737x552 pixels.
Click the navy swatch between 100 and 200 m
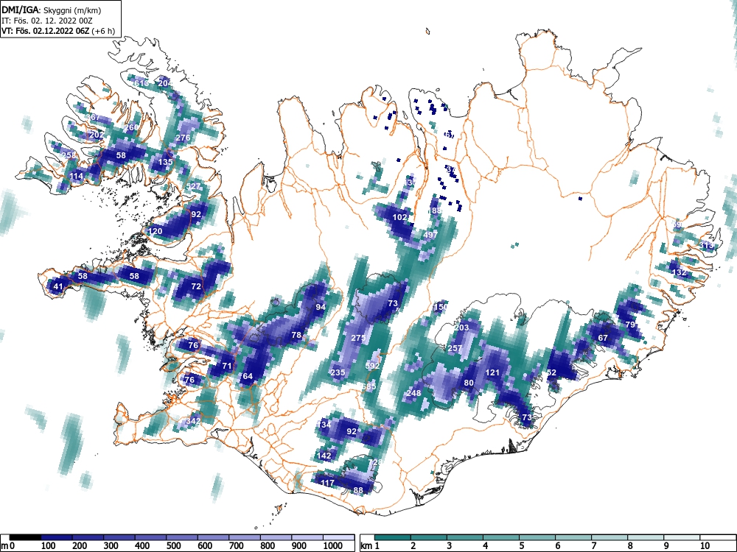[57, 537]
